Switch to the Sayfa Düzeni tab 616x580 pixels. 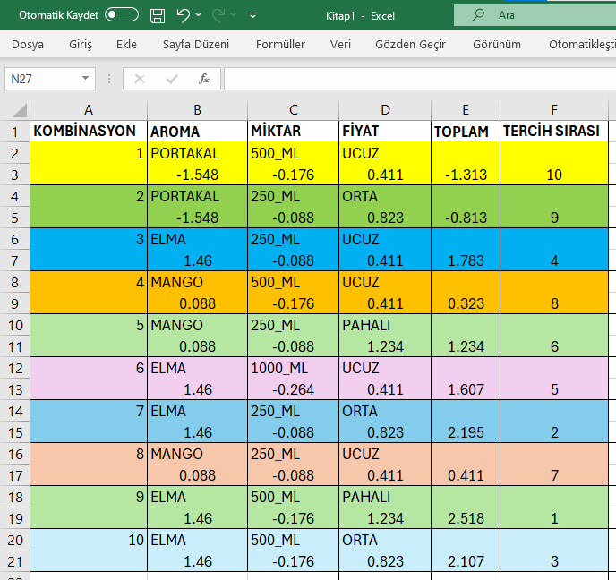(196, 44)
